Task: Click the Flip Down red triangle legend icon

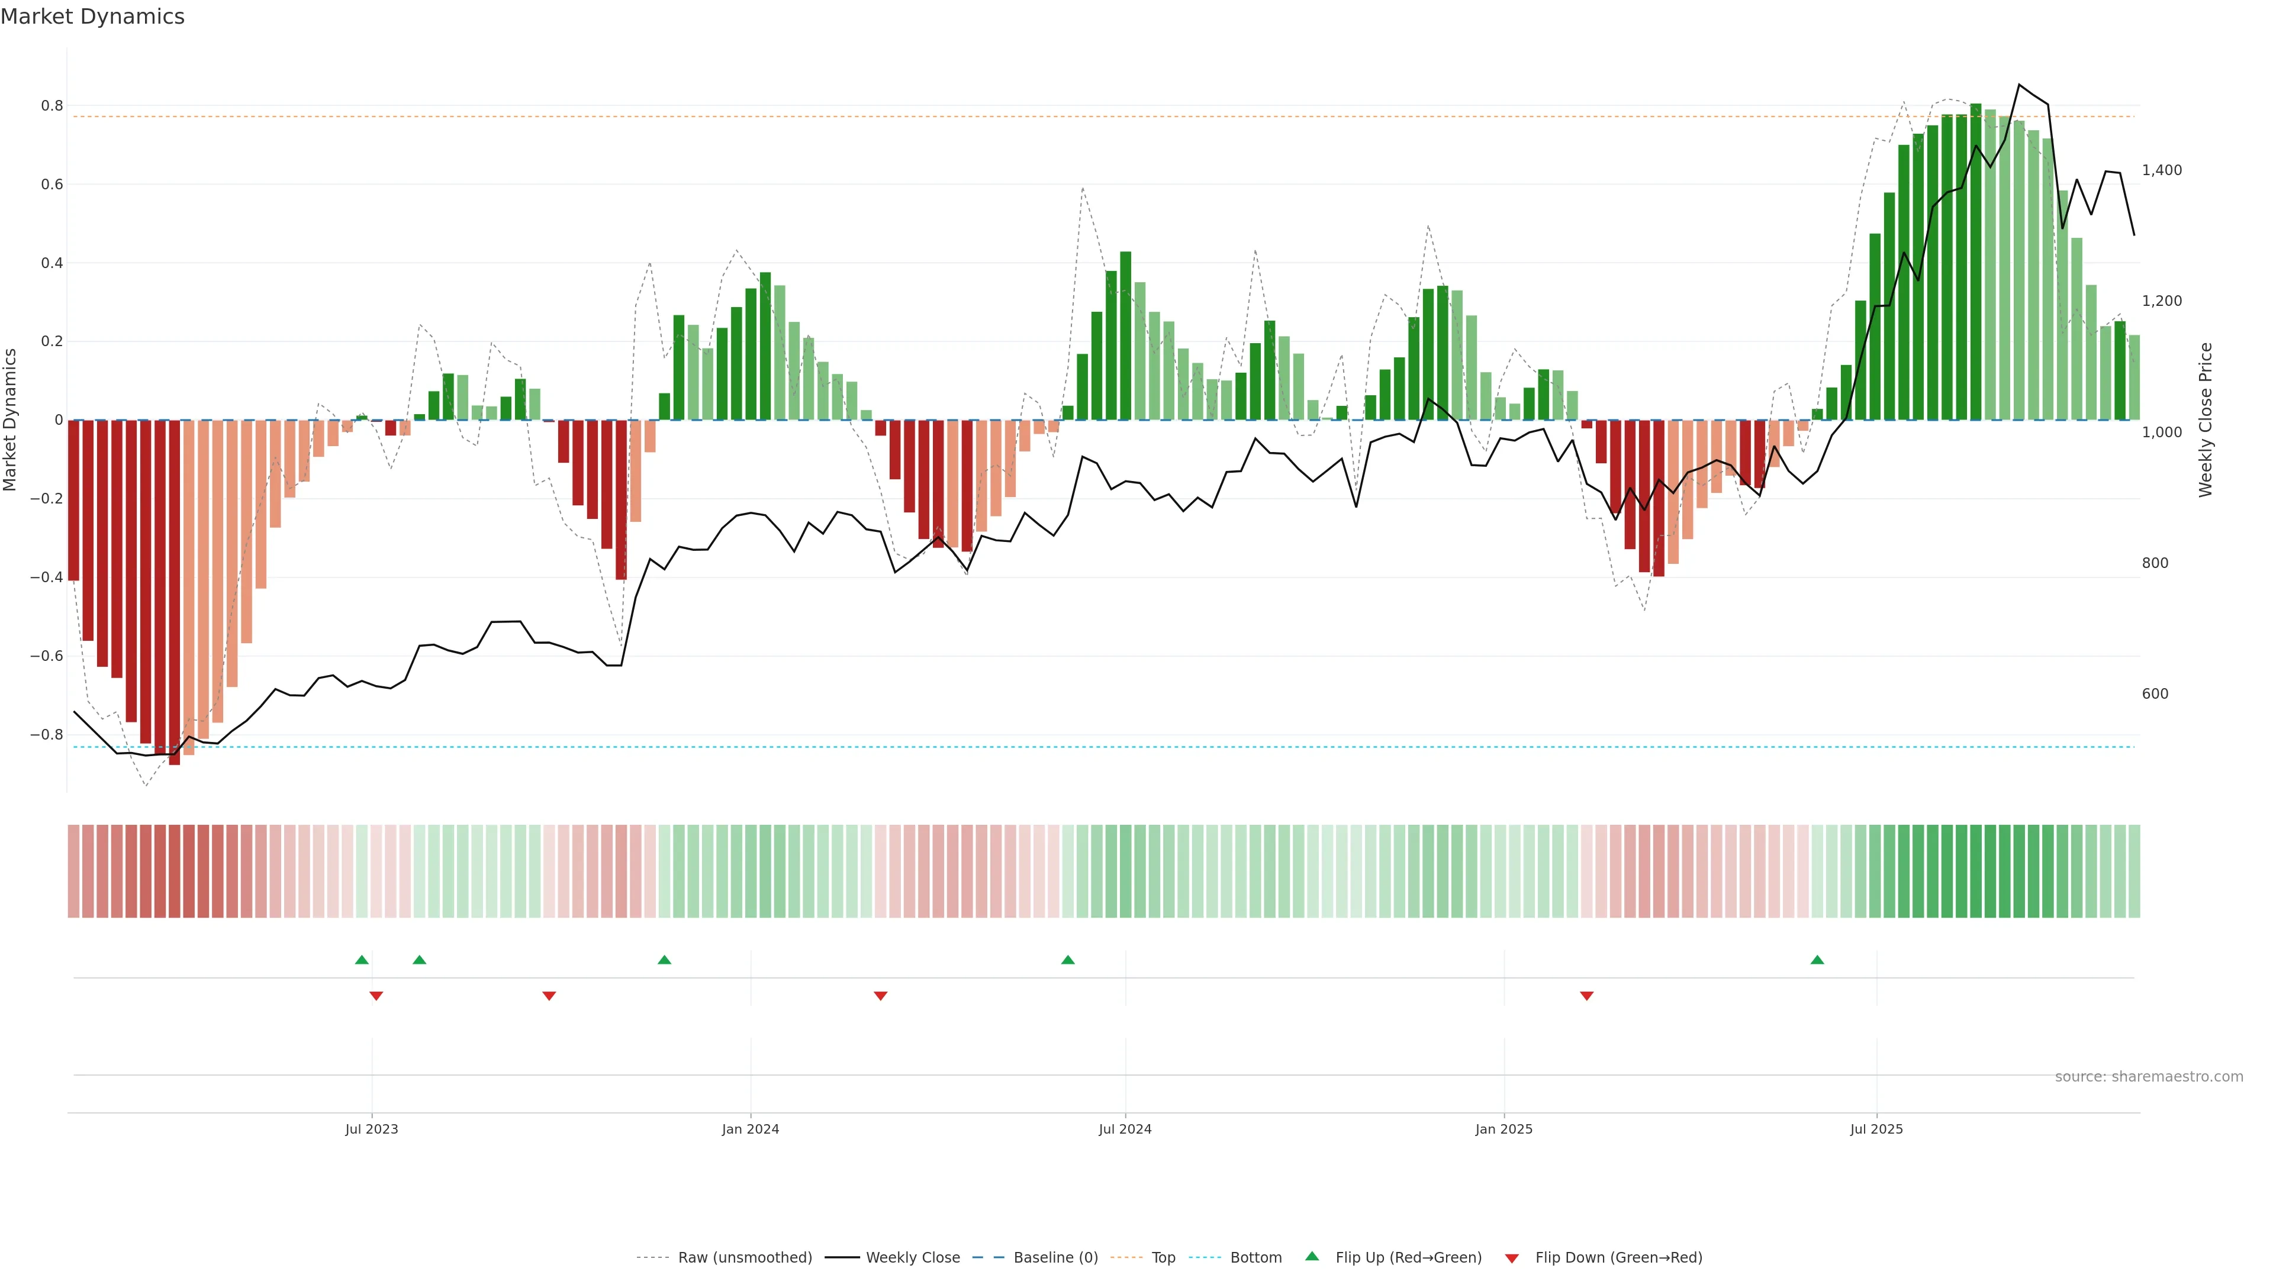Action: (1512, 1258)
